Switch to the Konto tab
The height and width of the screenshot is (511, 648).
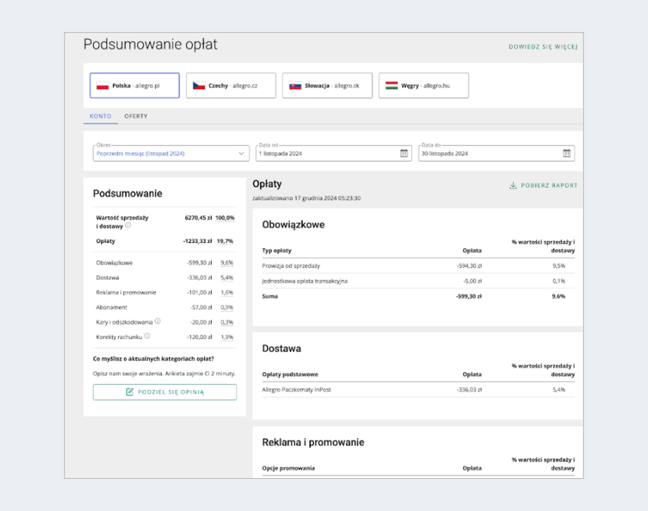click(100, 116)
